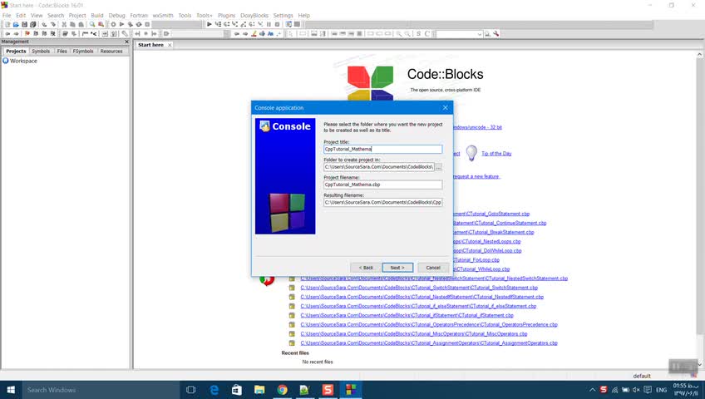Open Microsoft Edge from the taskbar
This screenshot has height=399, width=705.
pos(214,390)
